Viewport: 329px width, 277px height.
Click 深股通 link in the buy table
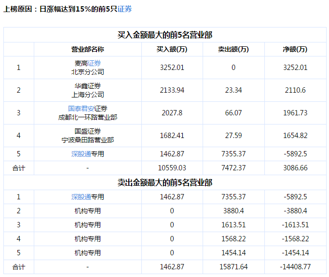(81, 154)
